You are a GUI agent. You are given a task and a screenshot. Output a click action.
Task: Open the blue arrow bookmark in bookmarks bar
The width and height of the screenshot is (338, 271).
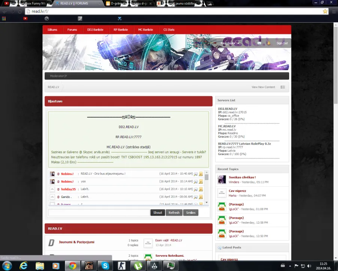pos(120,18)
